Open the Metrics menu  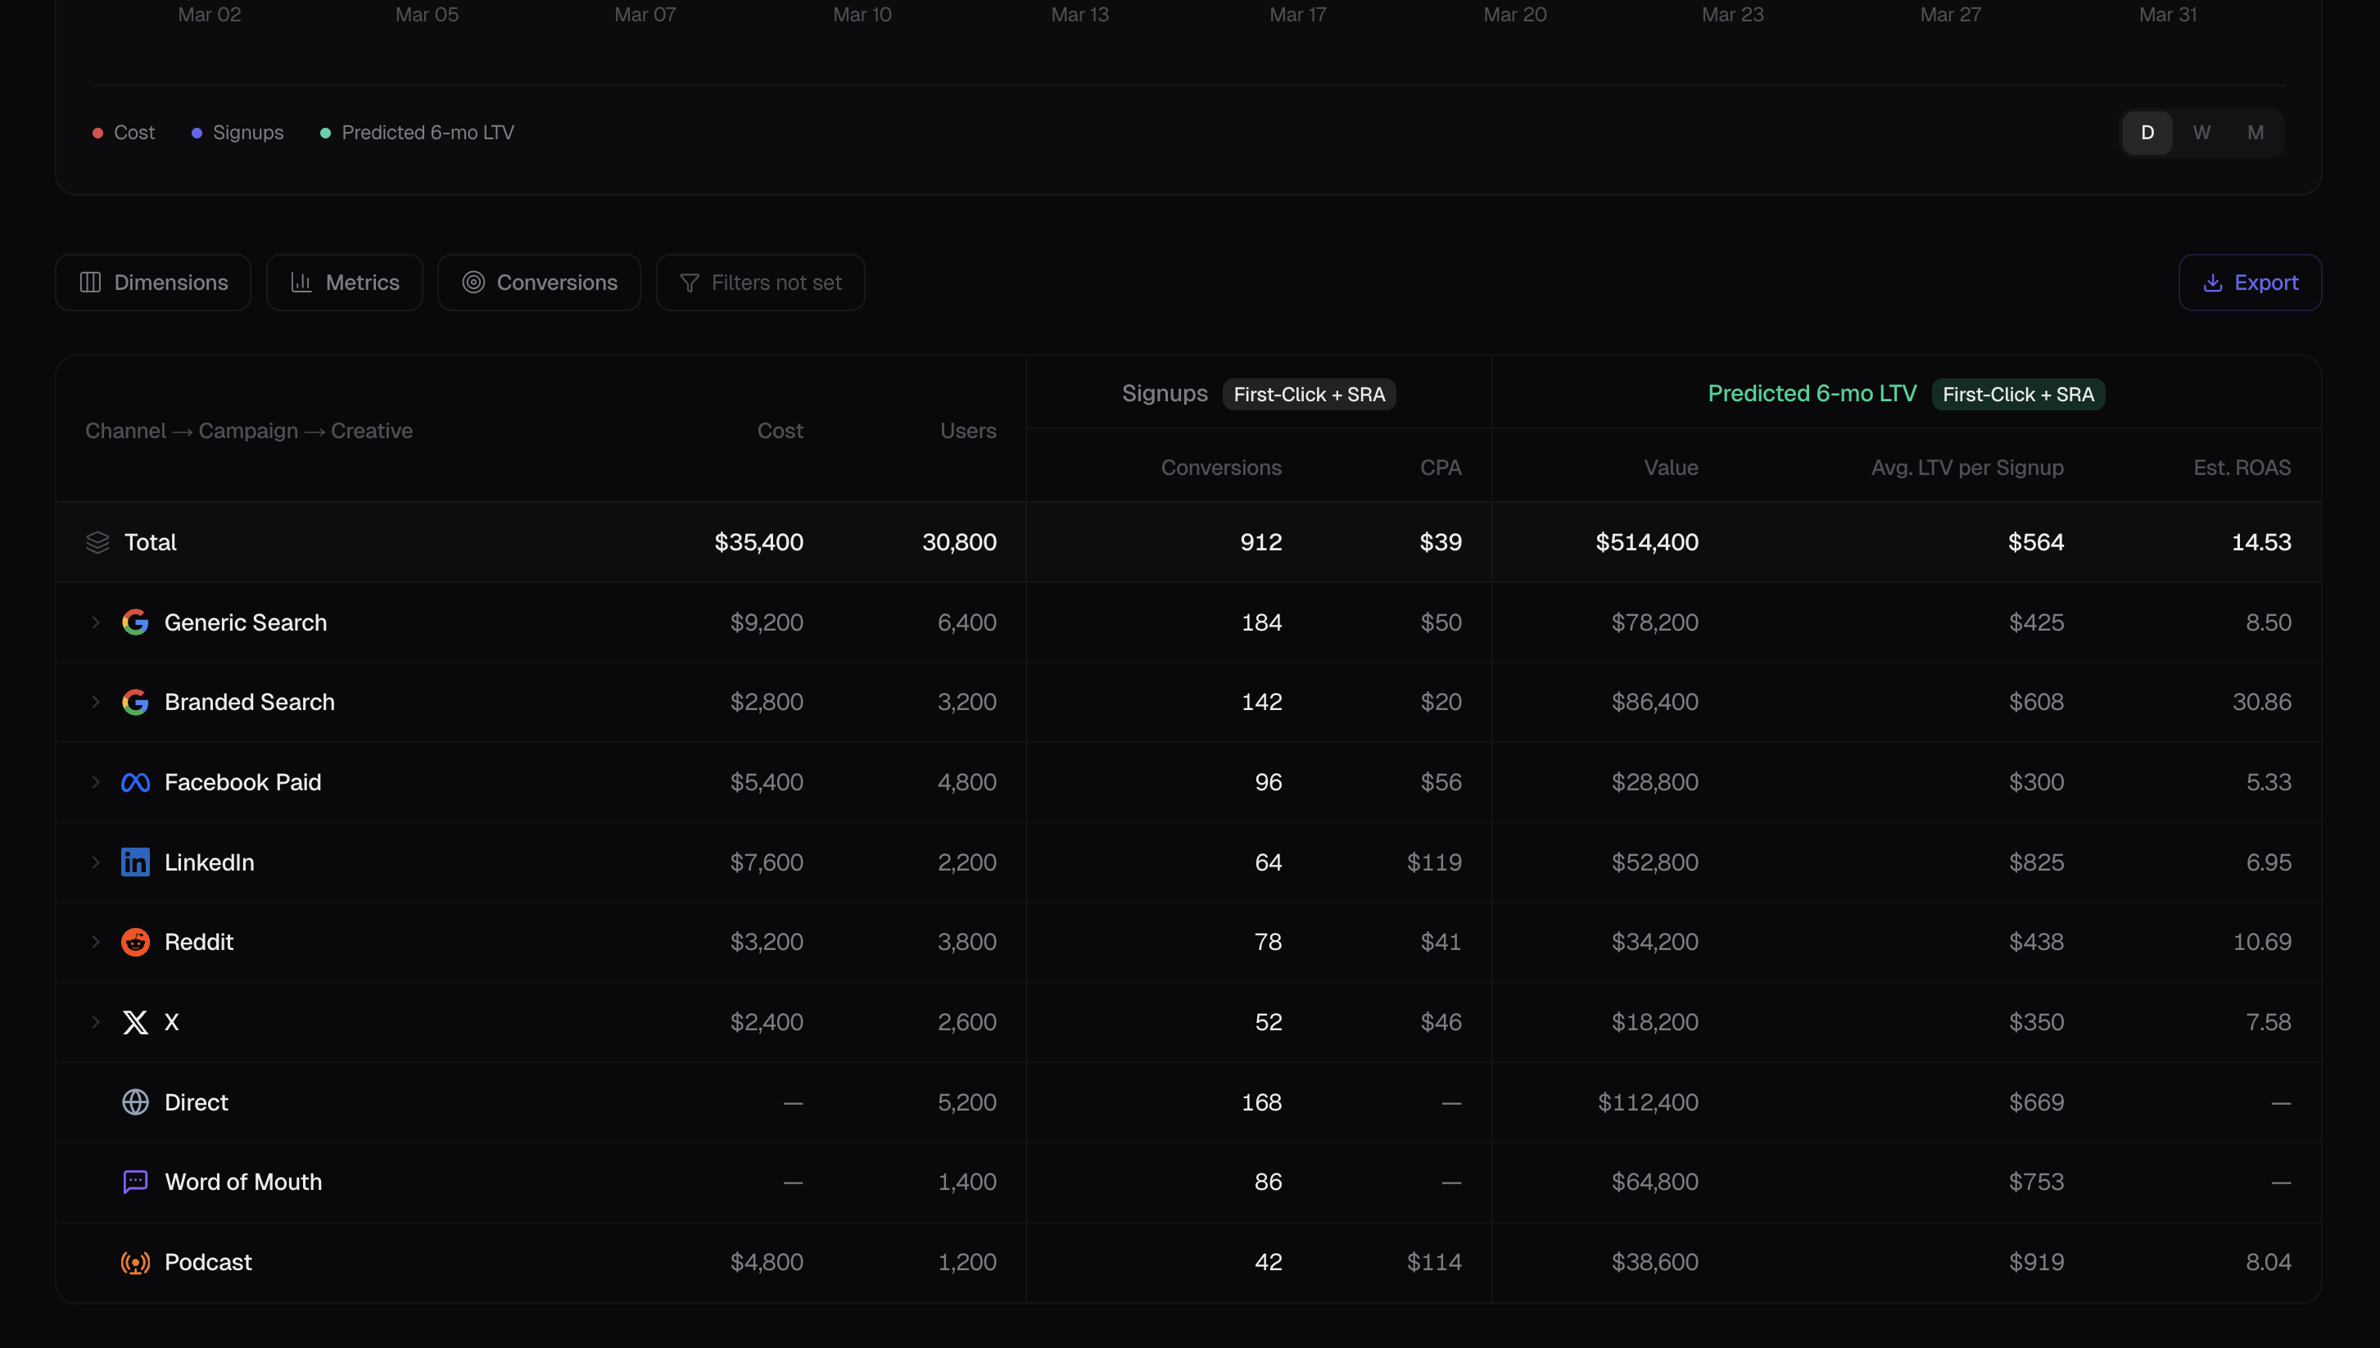(x=344, y=283)
